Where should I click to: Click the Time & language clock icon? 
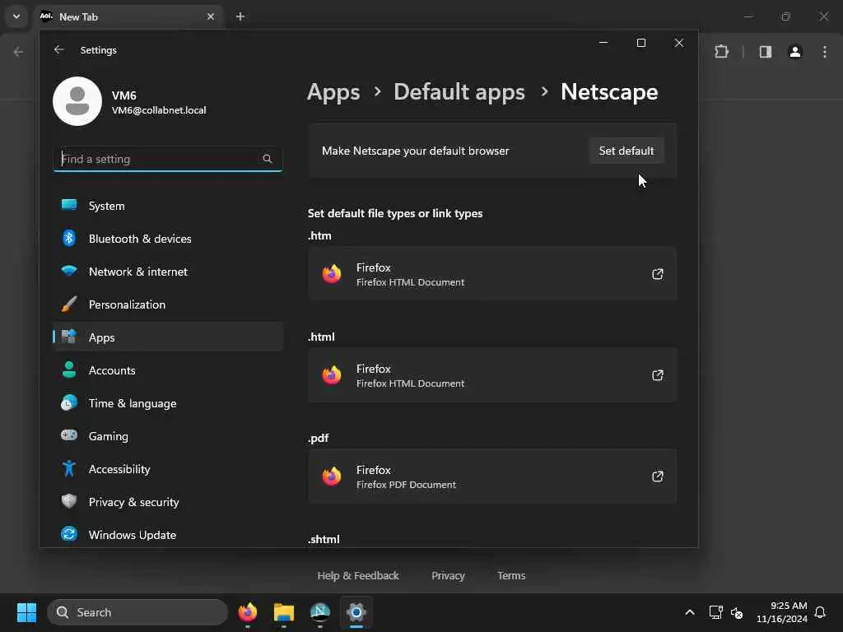[69, 402]
